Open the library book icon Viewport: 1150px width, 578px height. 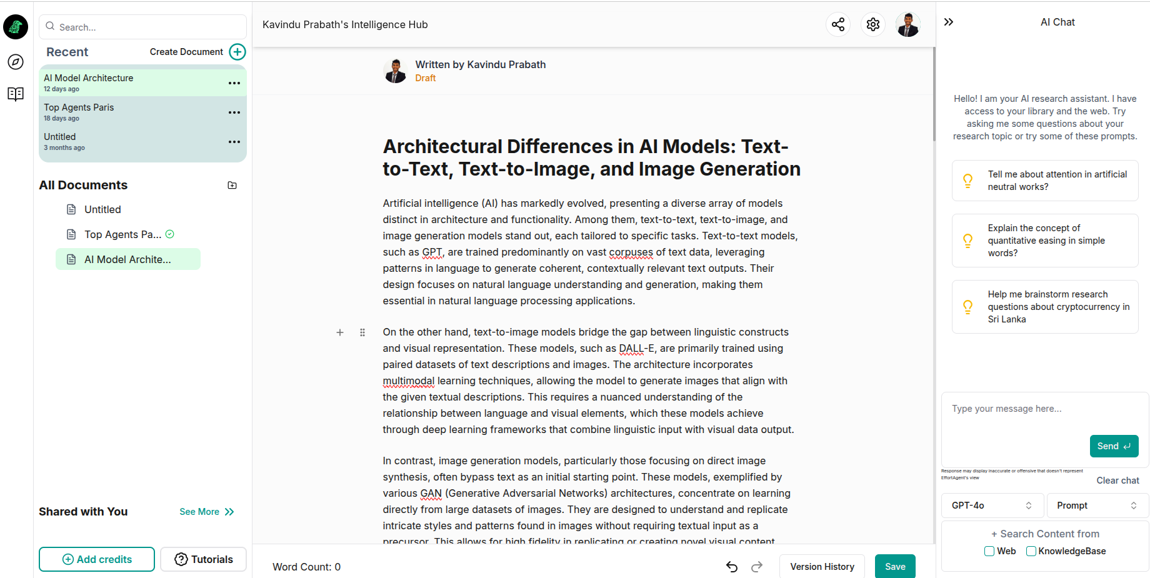(x=16, y=94)
